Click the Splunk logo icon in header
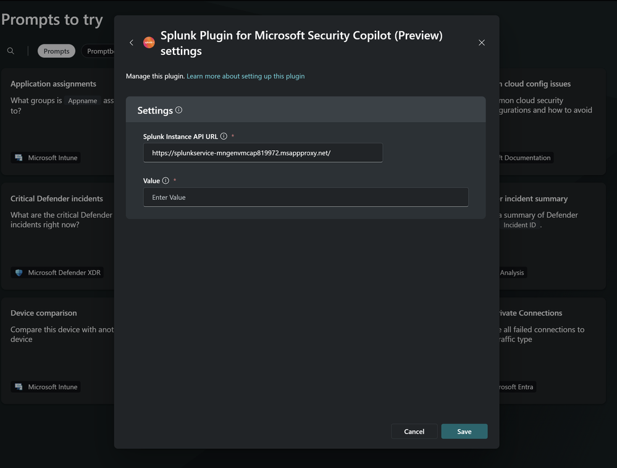This screenshot has width=617, height=468. click(x=149, y=43)
